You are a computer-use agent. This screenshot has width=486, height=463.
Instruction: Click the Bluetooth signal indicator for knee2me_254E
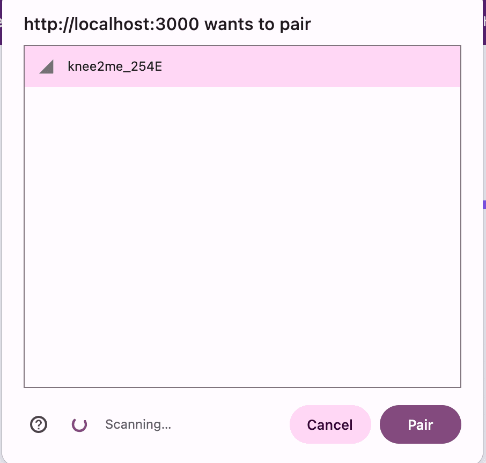tap(46, 66)
